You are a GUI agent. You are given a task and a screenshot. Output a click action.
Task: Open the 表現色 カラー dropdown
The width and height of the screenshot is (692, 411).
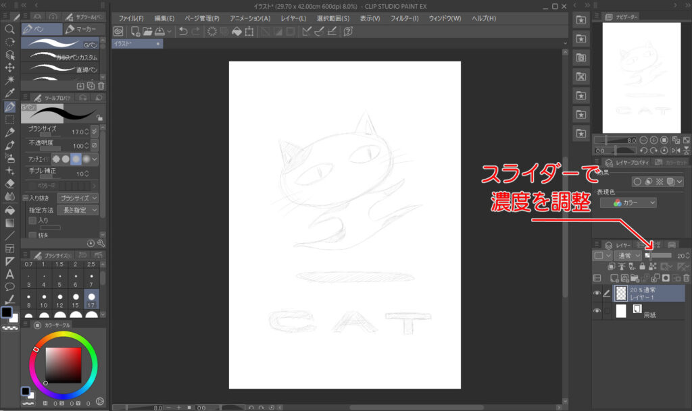click(x=634, y=202)
